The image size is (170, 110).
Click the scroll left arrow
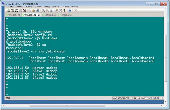tap(3, 105)
